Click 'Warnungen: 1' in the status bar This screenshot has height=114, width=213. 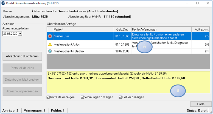tap(34, 110)
